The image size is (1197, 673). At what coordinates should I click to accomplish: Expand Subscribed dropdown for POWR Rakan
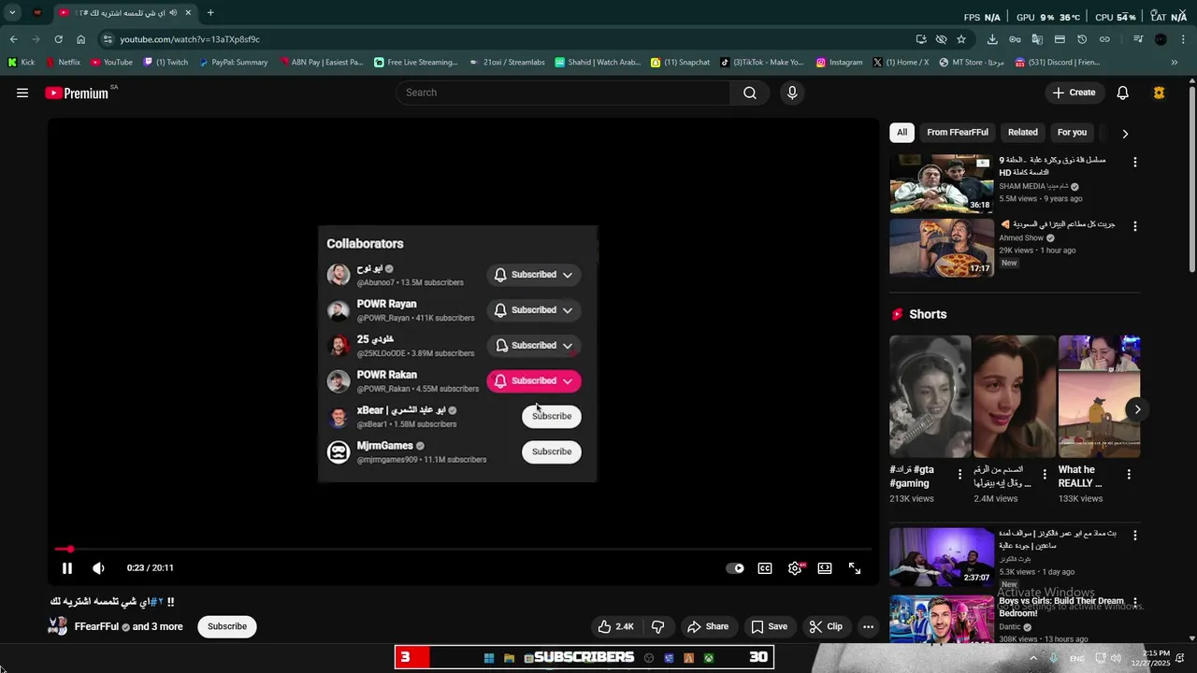[534, 381]
